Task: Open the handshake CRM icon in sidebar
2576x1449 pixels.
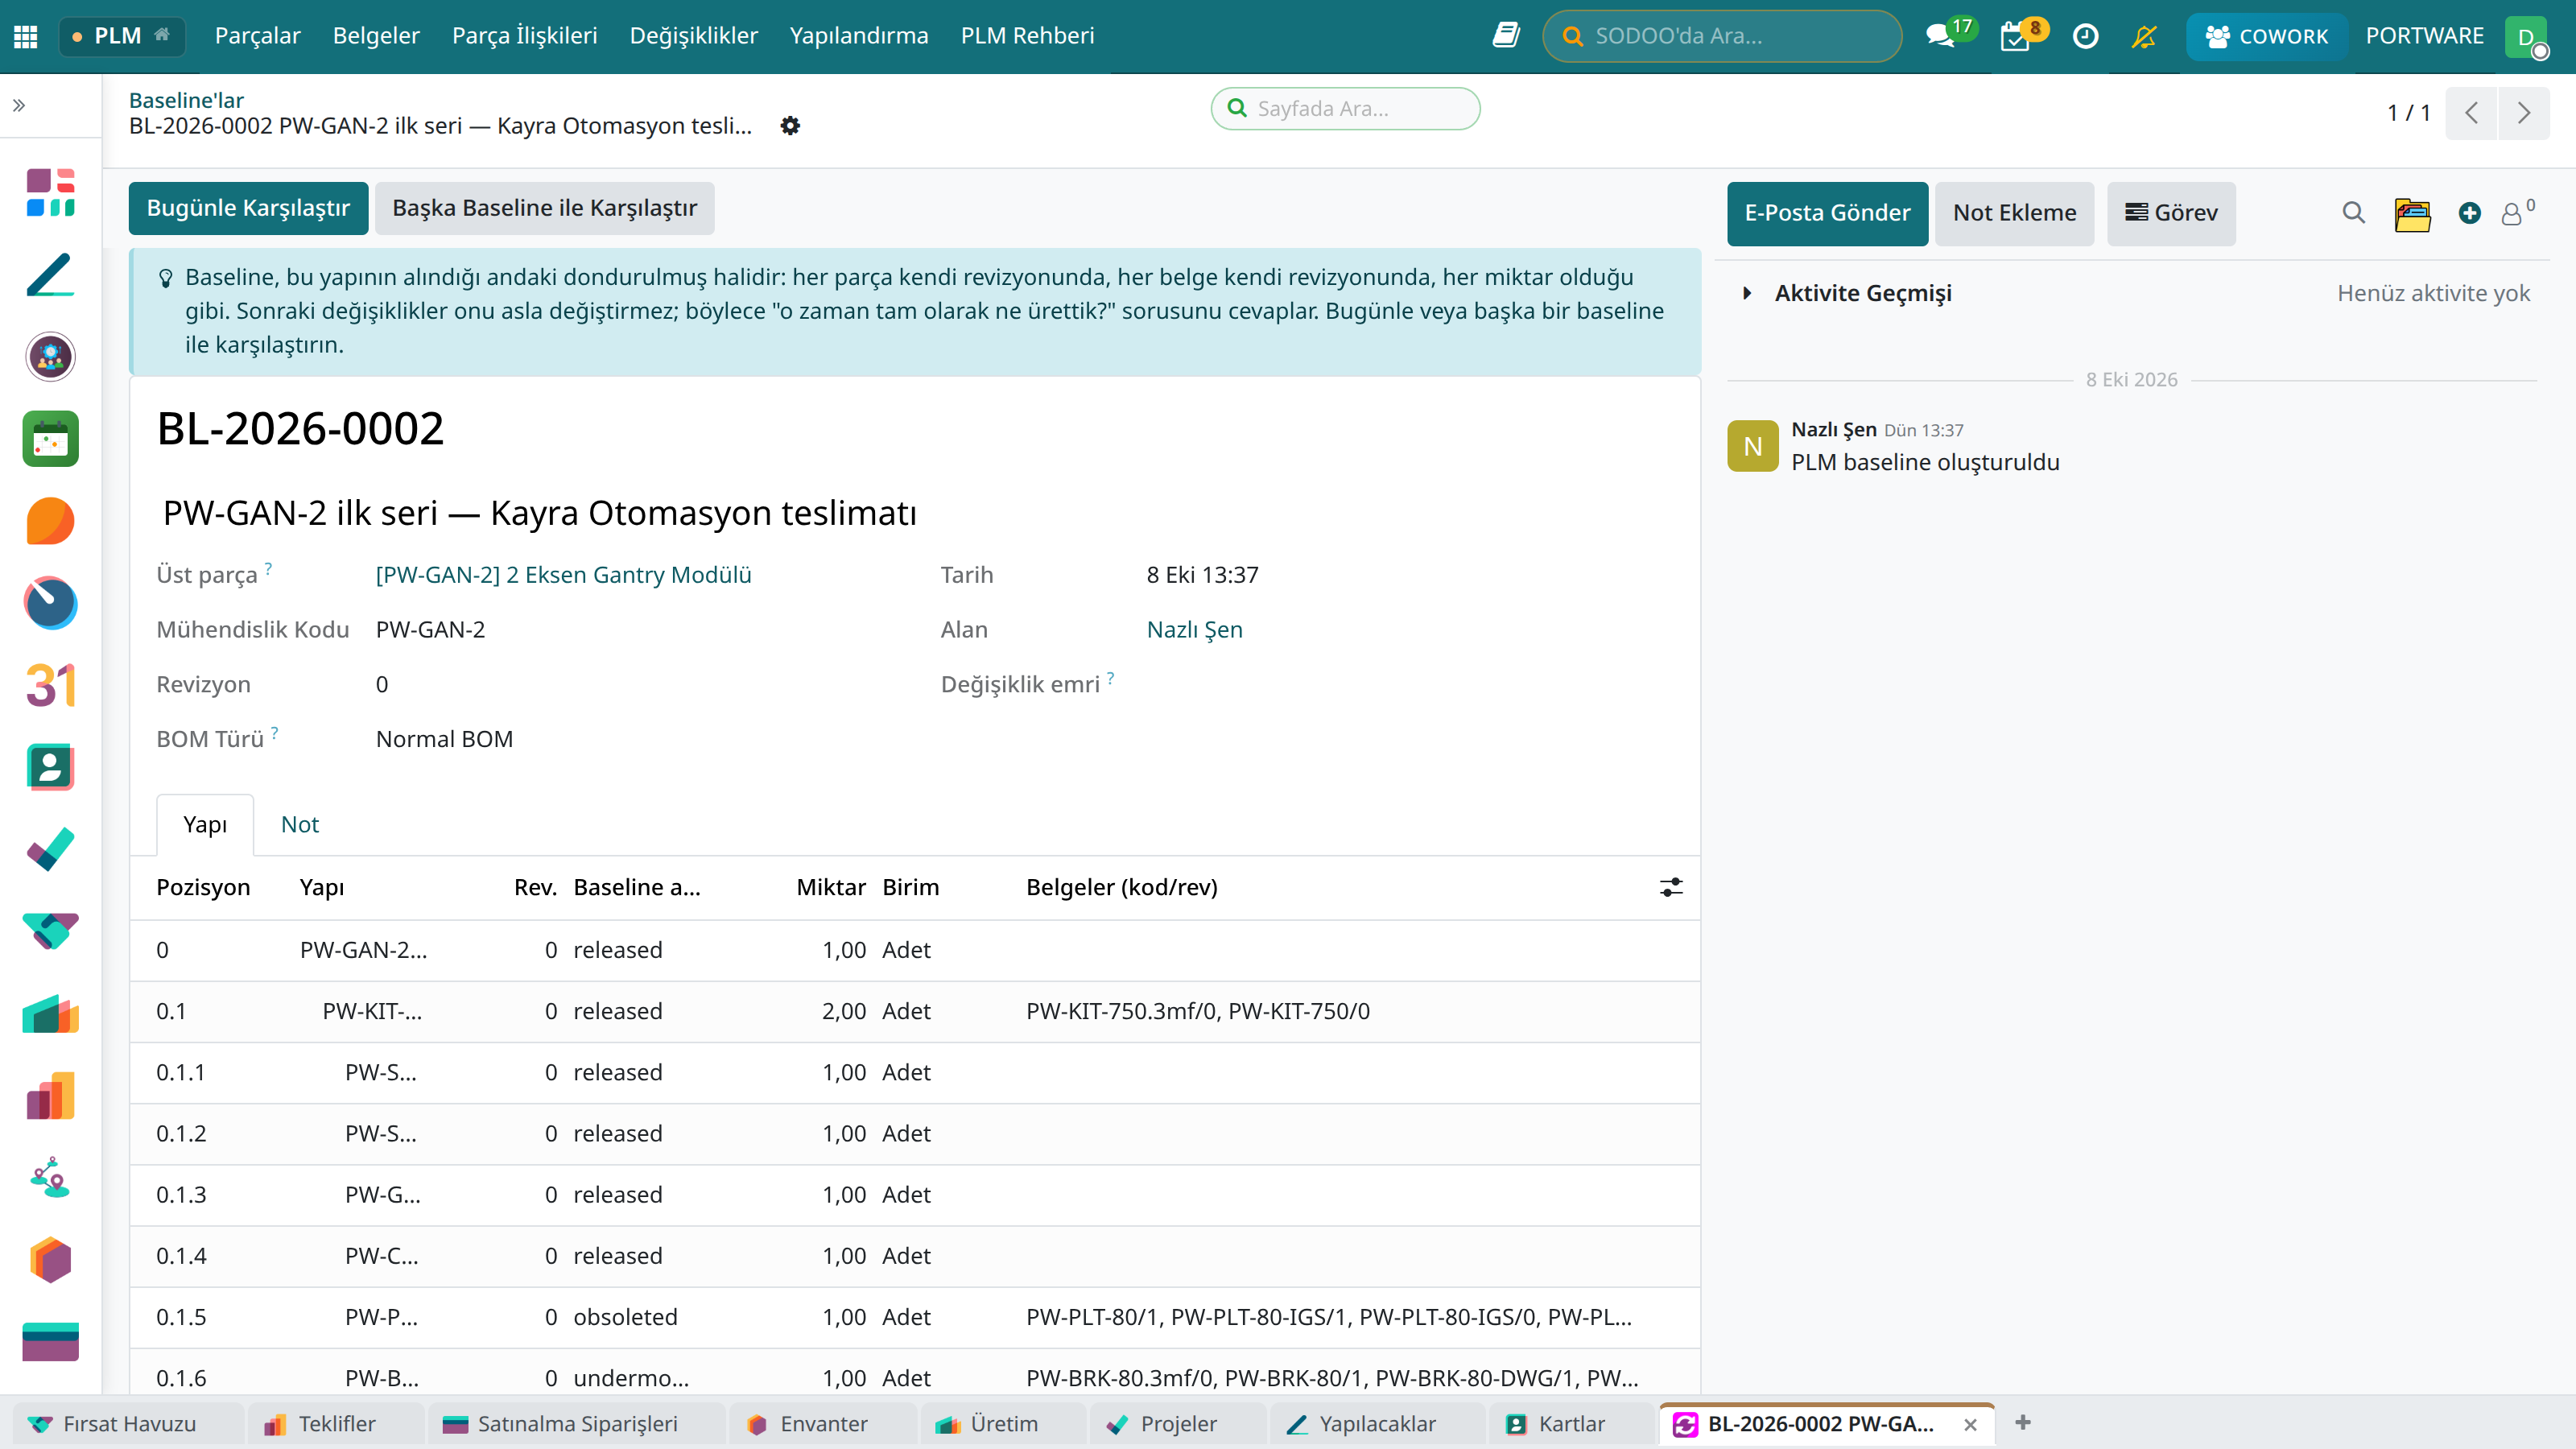Action: (x=51, y=931)
